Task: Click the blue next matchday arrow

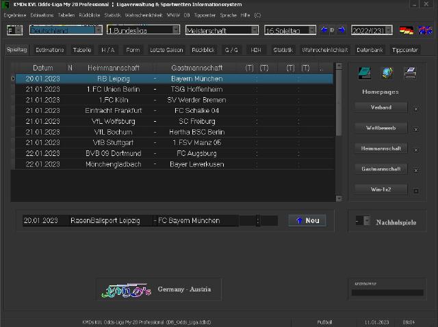Action: 341,30
